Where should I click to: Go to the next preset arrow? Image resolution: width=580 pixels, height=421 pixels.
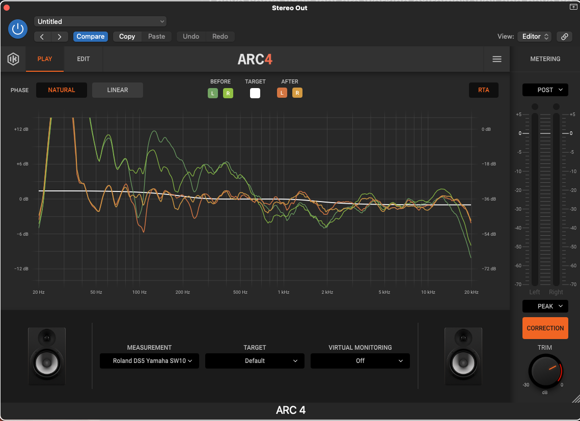[x=59, y=37]
